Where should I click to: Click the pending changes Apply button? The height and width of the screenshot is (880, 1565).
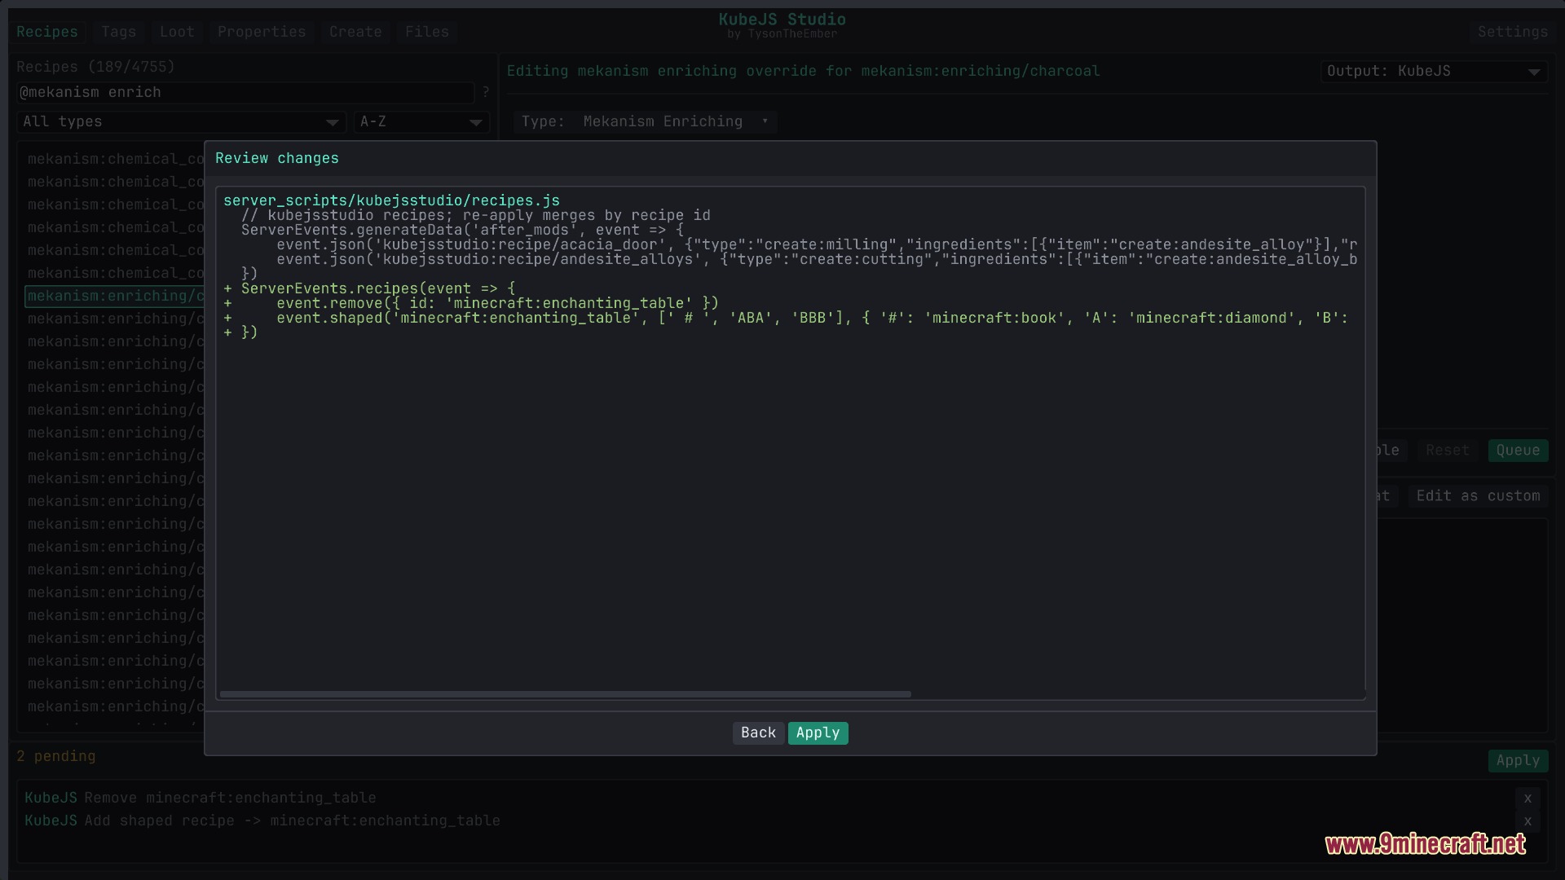click(1518, 760)
